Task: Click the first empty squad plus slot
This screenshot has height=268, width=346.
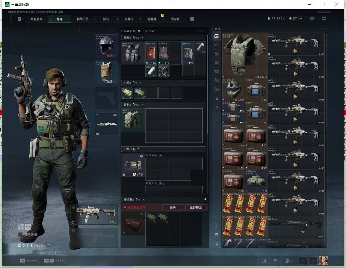Action: (303, 261)
